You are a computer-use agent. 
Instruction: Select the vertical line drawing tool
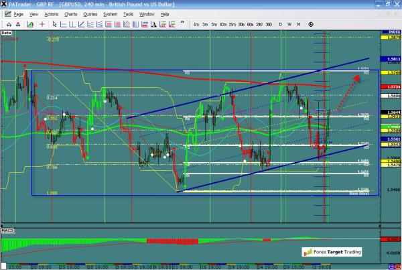[x=72, y=24]
